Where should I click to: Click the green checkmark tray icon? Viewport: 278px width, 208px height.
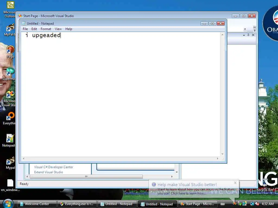[x=240, y=204]
